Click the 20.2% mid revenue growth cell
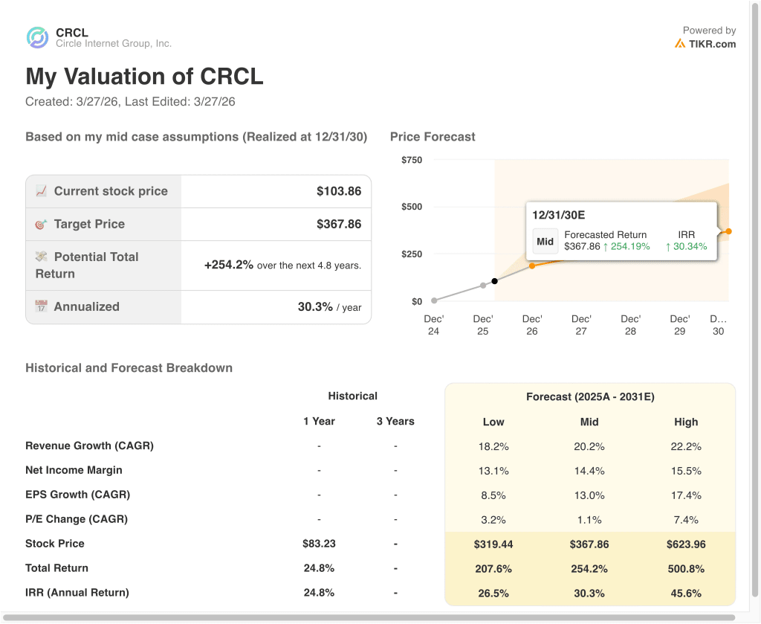This screenshot has height=624, width=761. pos(589,446)
